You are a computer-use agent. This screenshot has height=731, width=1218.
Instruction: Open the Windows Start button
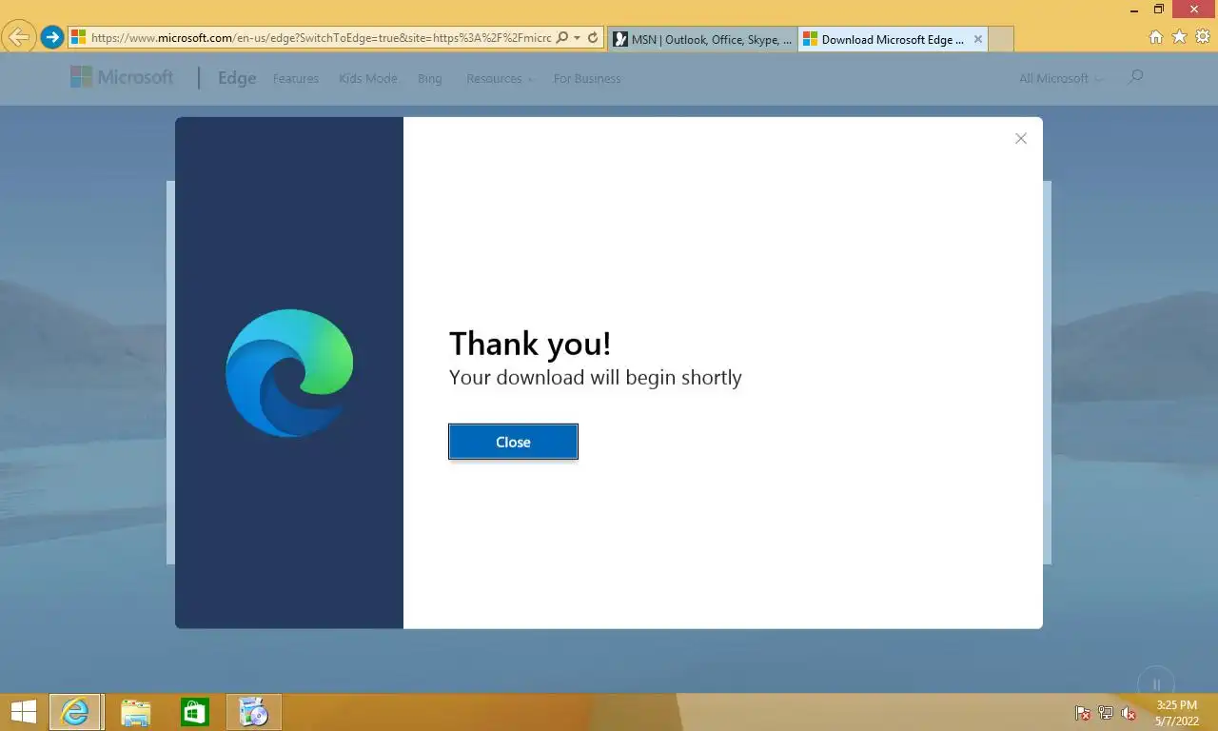pyautogui.click(x=23, y=711)
